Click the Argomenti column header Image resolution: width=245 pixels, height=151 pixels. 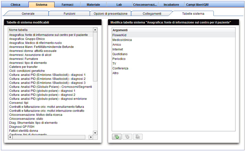pos(173,30)
